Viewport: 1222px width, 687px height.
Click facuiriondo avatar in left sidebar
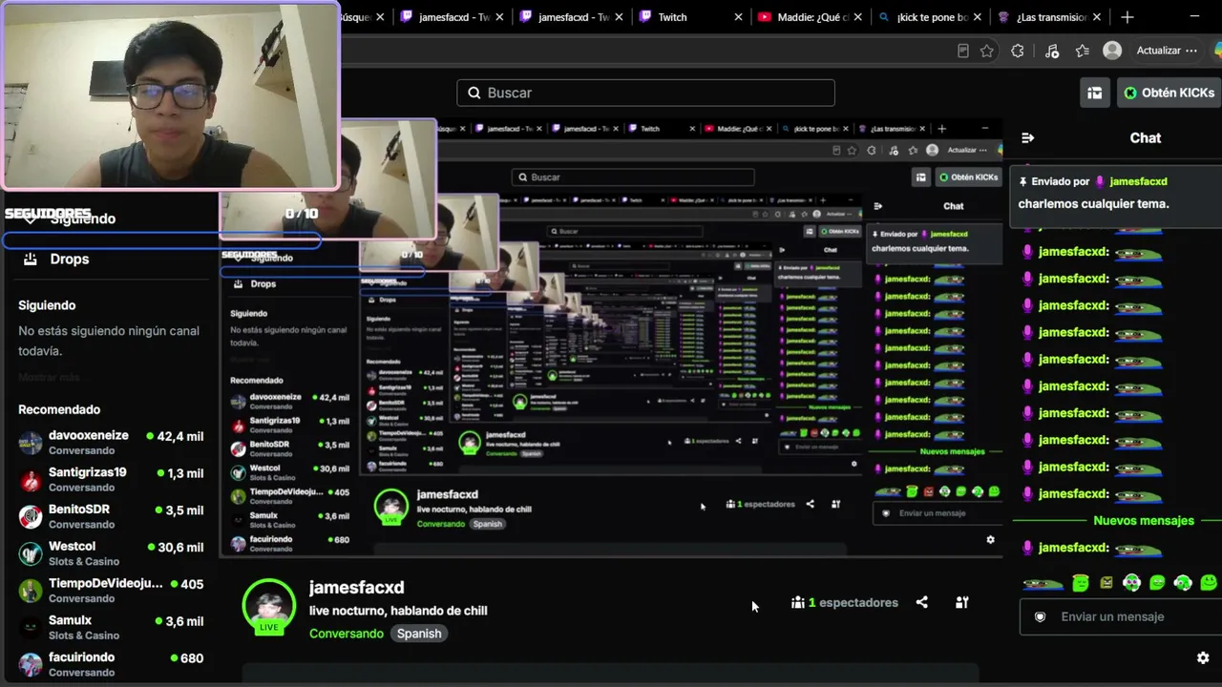coord(32,665)
